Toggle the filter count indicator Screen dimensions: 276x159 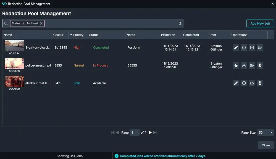click(181, 23)
